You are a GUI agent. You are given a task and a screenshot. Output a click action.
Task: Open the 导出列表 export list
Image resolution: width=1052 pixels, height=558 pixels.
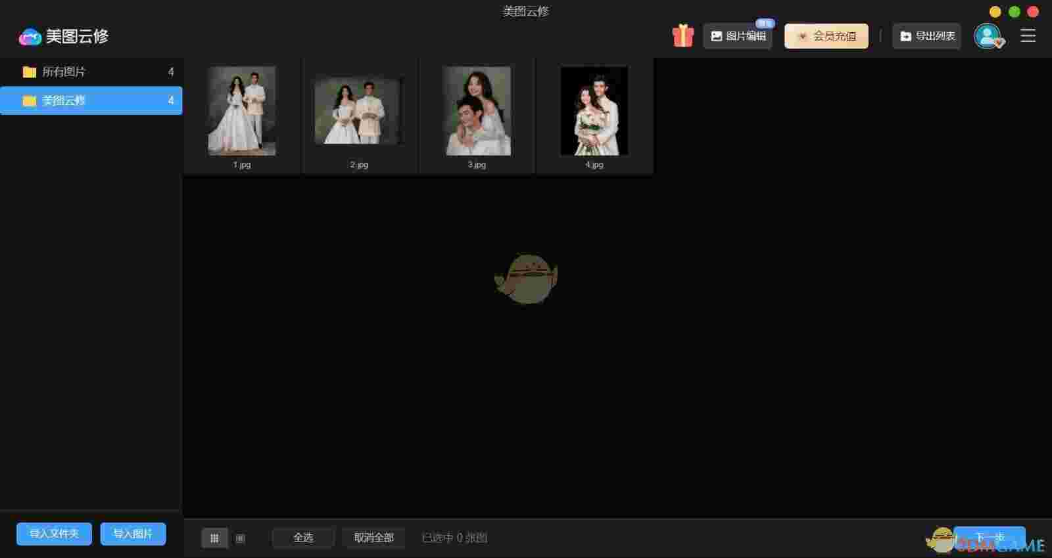pyautogui.click(x=926, y=36)
